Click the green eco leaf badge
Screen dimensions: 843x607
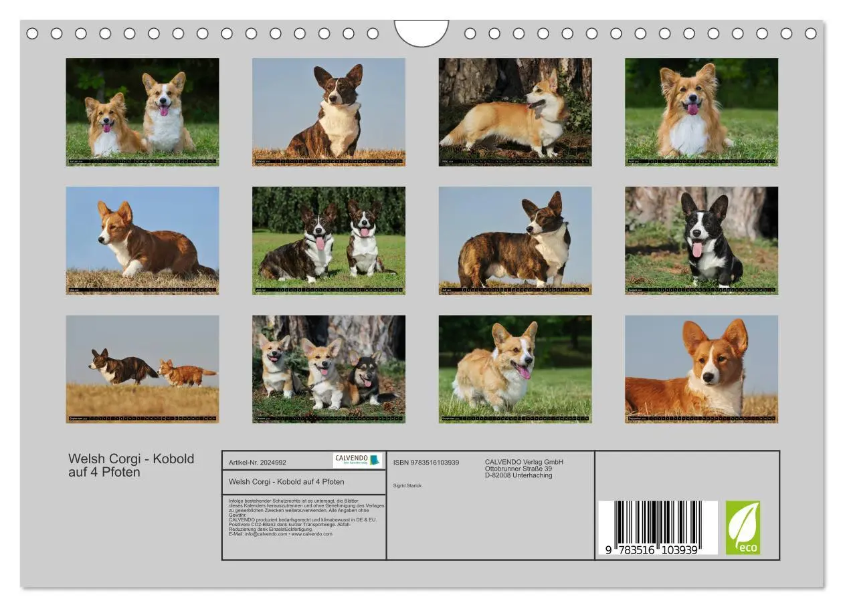tap(743, 527)
